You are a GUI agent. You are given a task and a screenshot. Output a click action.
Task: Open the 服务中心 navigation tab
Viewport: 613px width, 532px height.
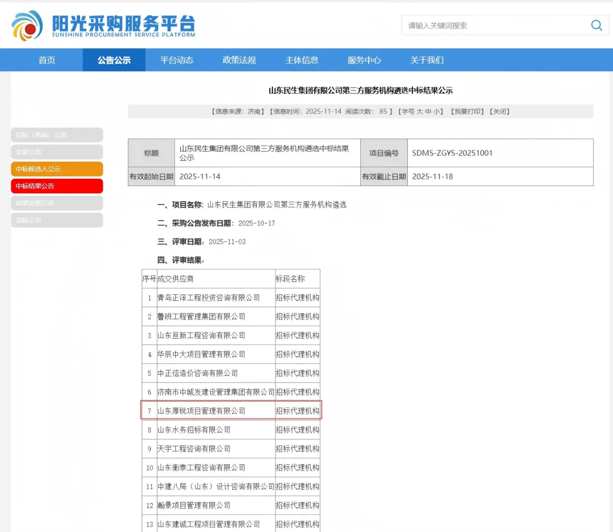point(364,60)
